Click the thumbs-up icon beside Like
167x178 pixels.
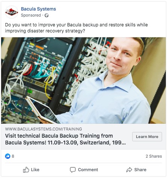26,170
